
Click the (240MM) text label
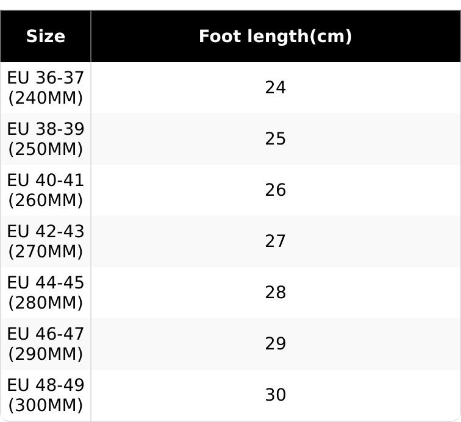(46, 98)
